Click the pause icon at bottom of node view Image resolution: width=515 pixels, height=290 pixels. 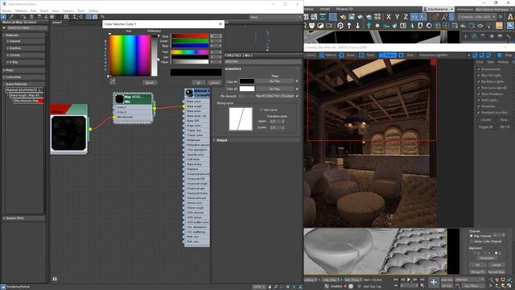coord(55,280)
